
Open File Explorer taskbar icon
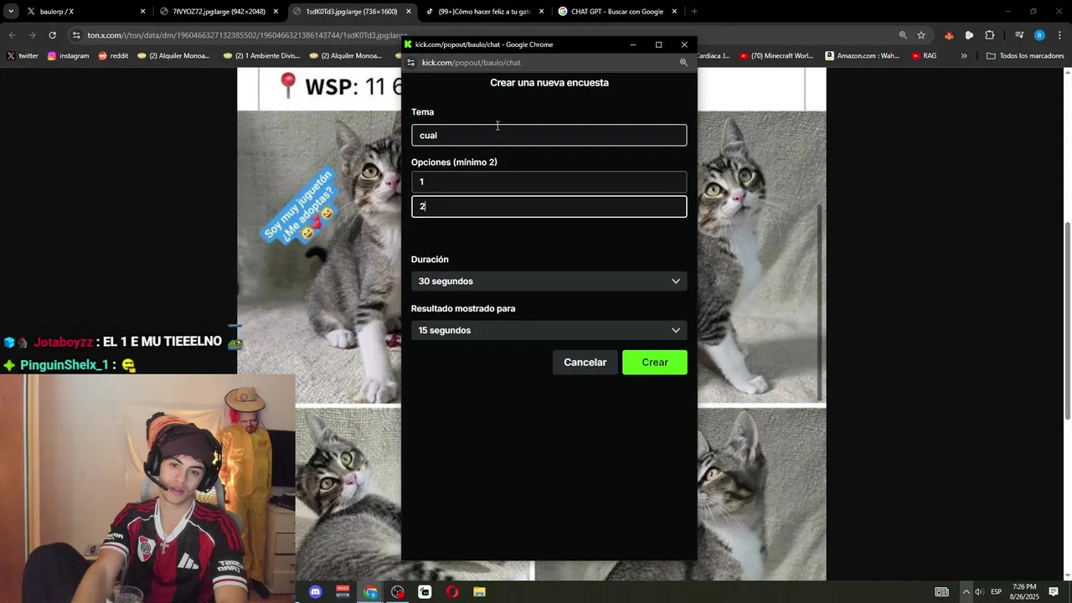coord(479,592)
